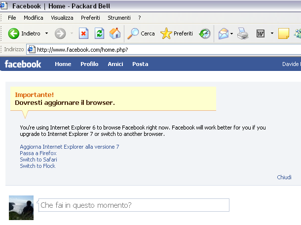Open the Visualizza menu

coord(62,18)
